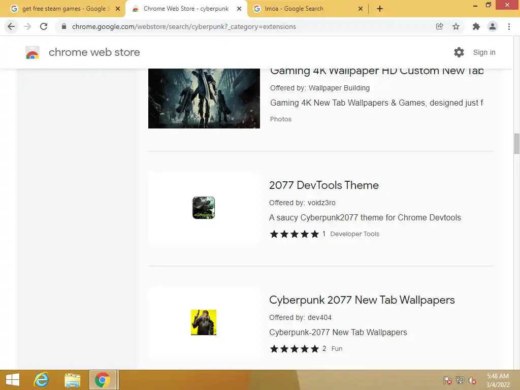The height and width of the screenshot is (390, 520).
Task: Click the 'Fun' category label
Action: [337, 348]
